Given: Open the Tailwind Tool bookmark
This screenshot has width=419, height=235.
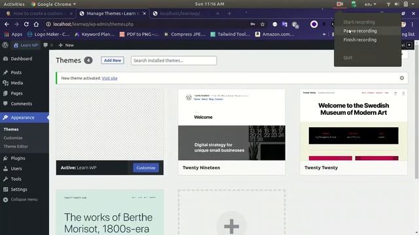Looking at the screenshot, I should pyautogui.click(x=230, y=34).
